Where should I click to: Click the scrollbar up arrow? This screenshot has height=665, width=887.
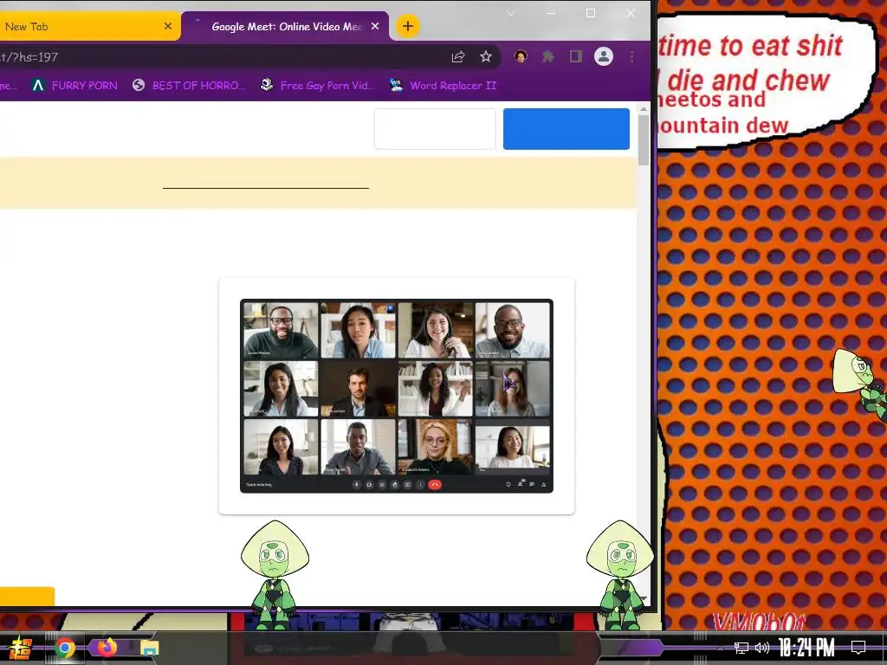point(644,108)
